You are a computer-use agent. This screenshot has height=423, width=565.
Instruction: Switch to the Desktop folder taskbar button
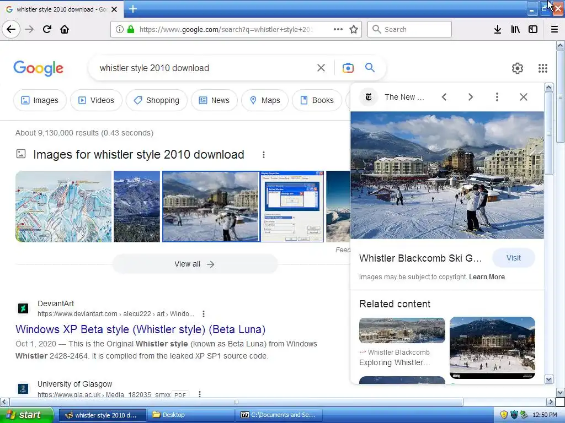pos(191,415)
